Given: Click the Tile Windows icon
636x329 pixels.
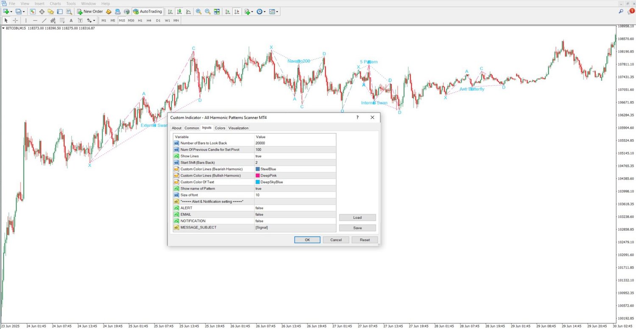Looking at the screenshot, I should (217, 11).
